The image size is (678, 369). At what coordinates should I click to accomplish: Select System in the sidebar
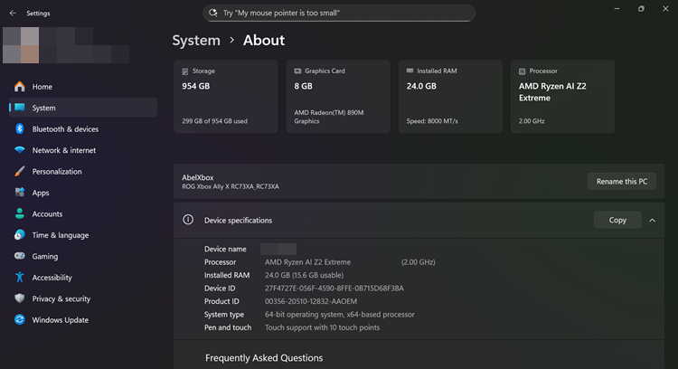82,108
